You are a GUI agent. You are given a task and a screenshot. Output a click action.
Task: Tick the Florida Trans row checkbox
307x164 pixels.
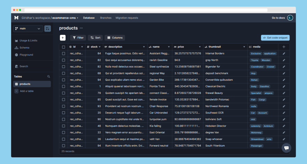pos(63,87)
